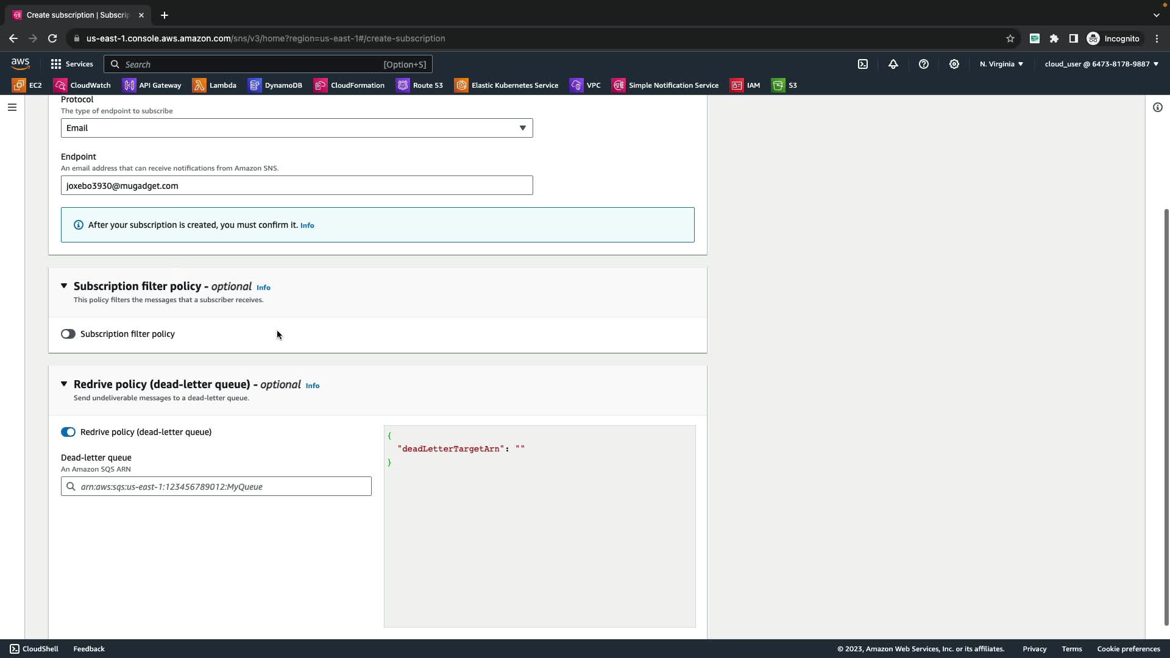Click the Dead-letter queue ARN search field
Viewport: 1170px width, 658px height.
tap(216, 486)
